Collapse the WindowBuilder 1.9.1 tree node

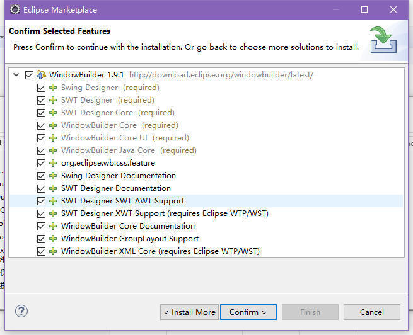16,75
